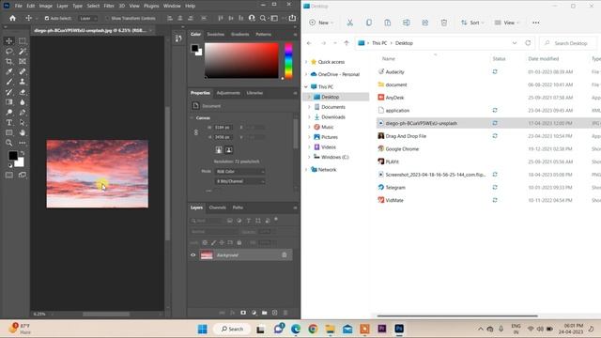The width and height of the screenshot is (601, 338).
Task: Toggle layer filtering switch in Layers panel
Action: click(x=276, y=220)
